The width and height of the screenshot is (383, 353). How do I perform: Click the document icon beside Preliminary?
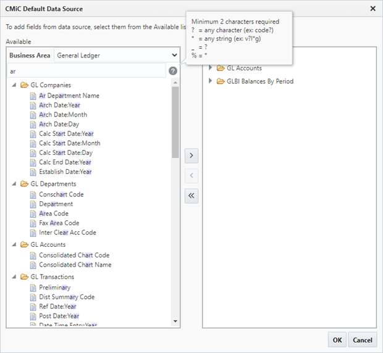click(x=33, y=288)
